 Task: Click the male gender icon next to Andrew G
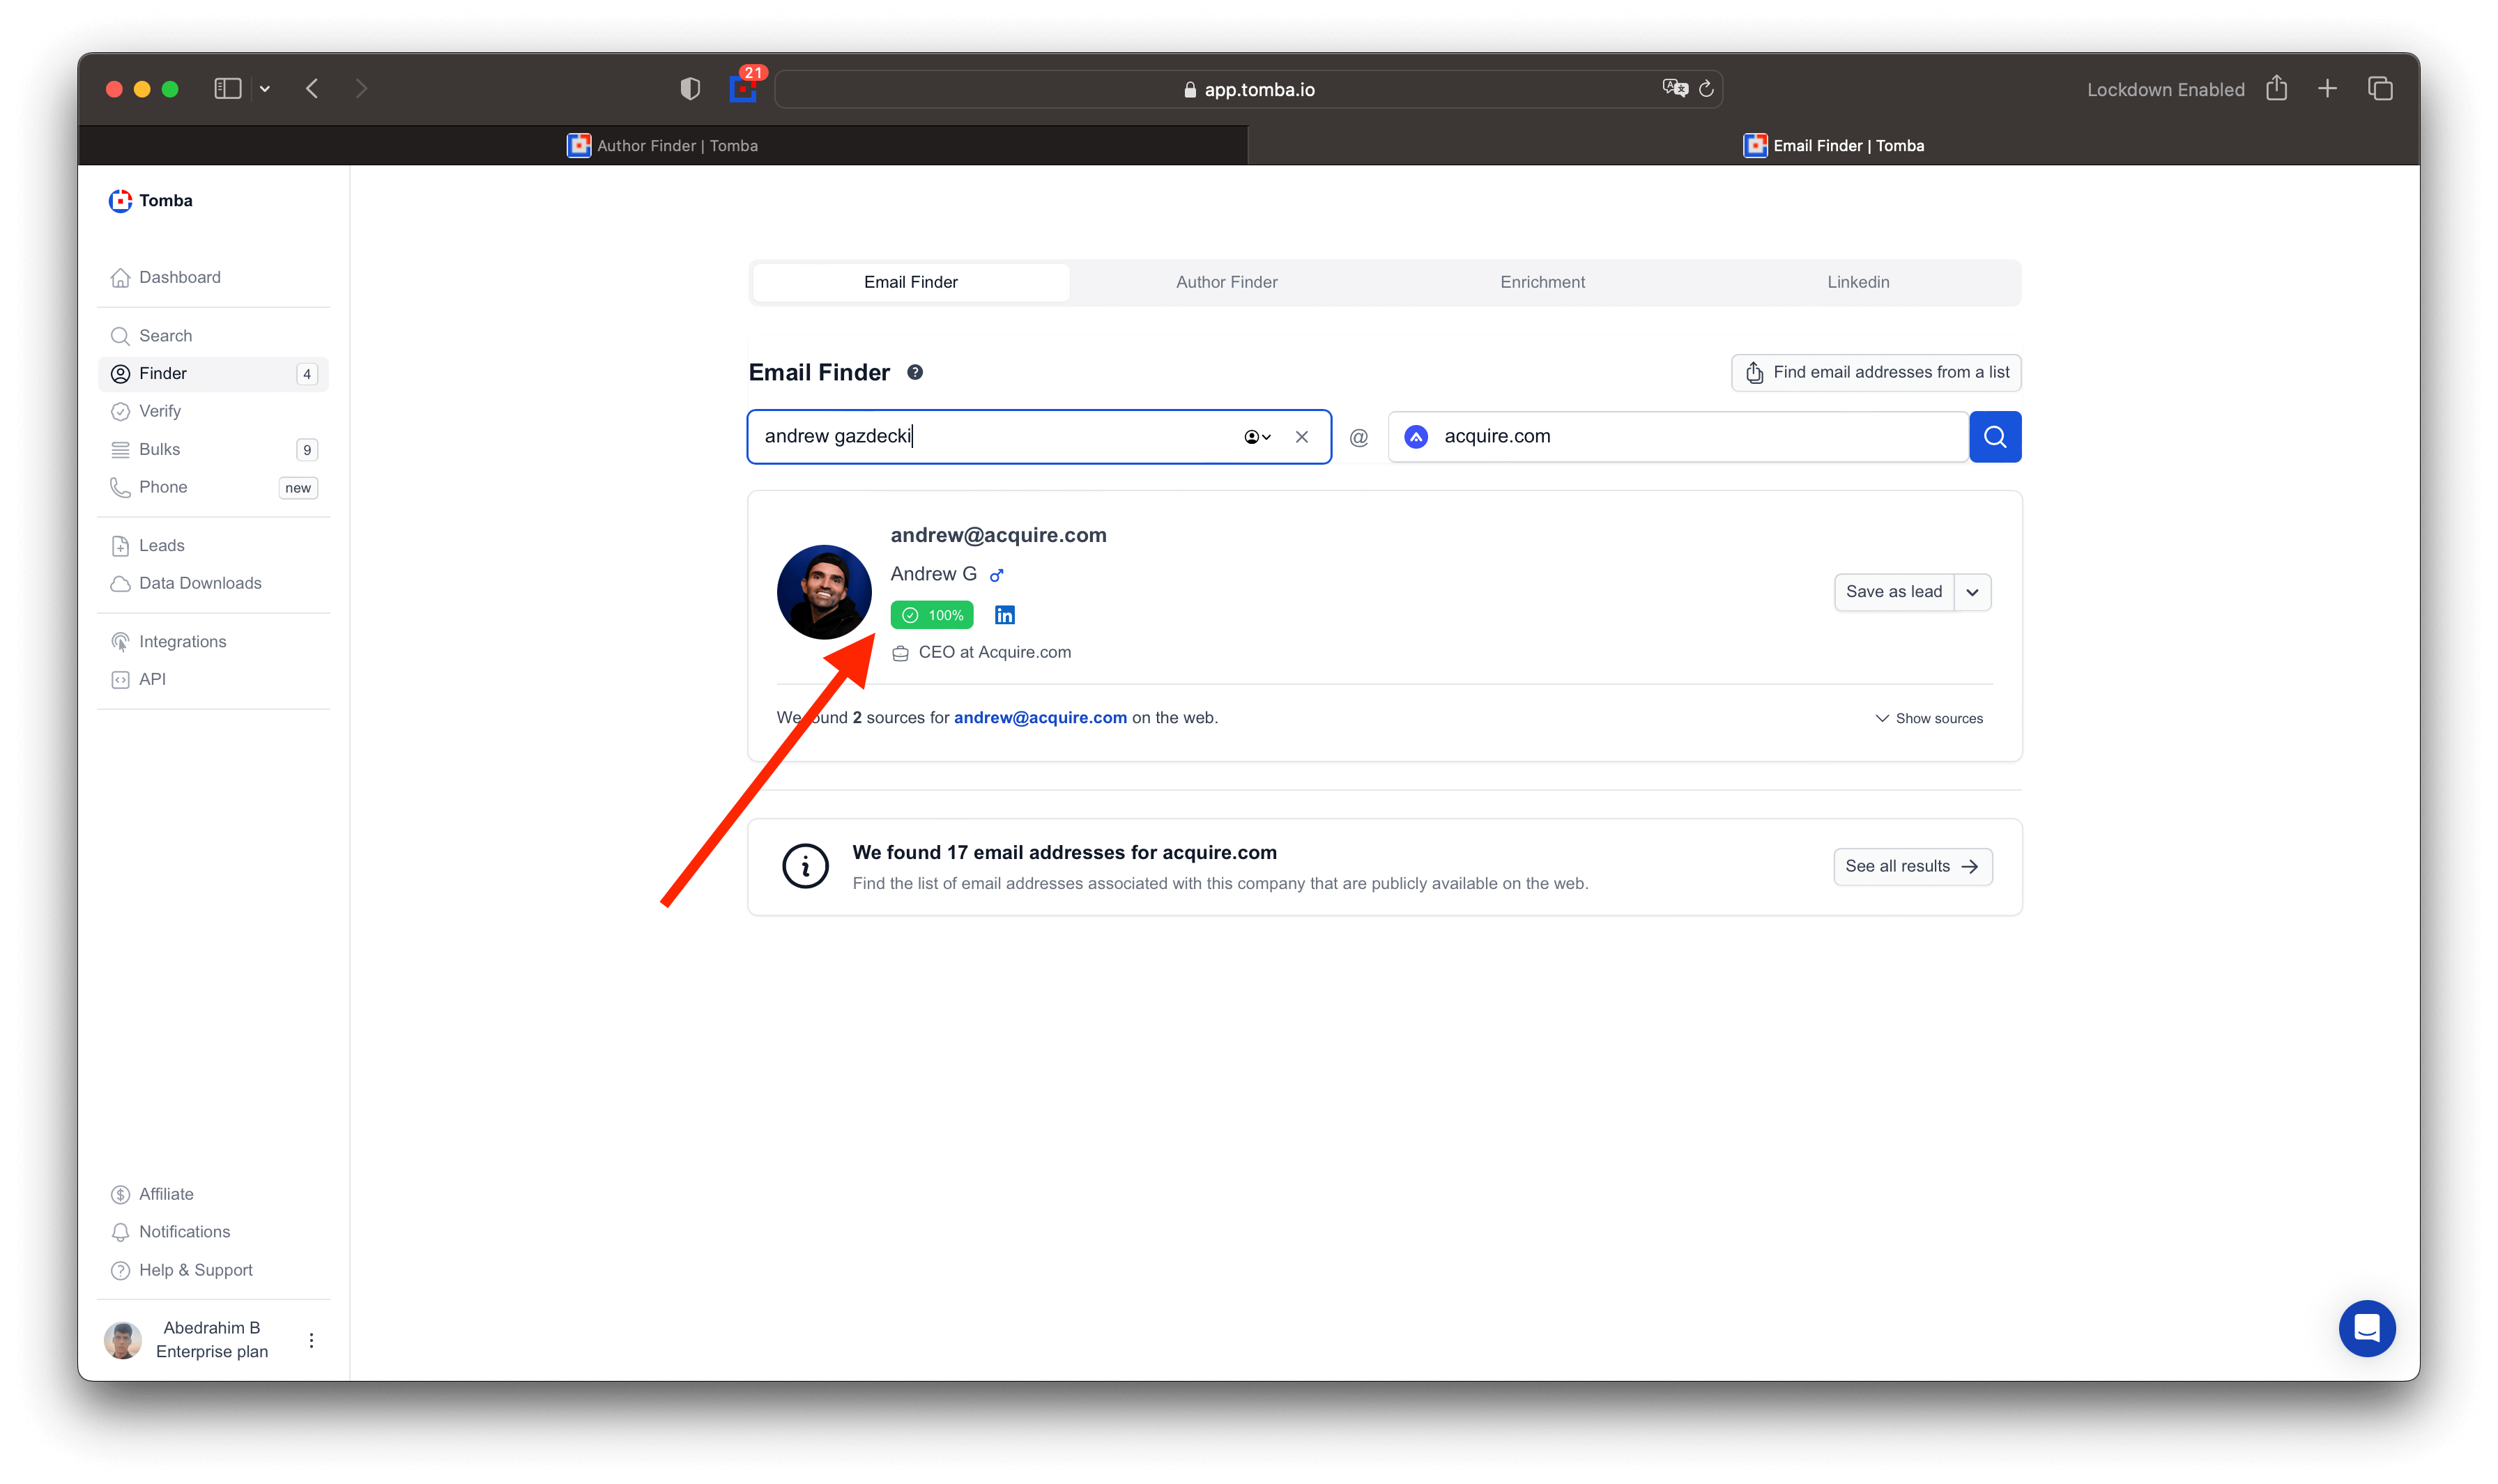(997, 575)
